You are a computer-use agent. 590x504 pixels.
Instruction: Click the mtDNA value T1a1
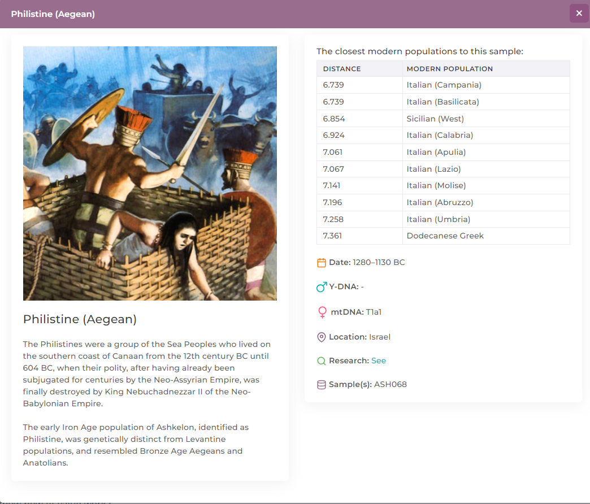[x=374, y=312]
